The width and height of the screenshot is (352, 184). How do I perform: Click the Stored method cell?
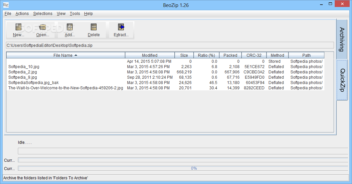274,61
